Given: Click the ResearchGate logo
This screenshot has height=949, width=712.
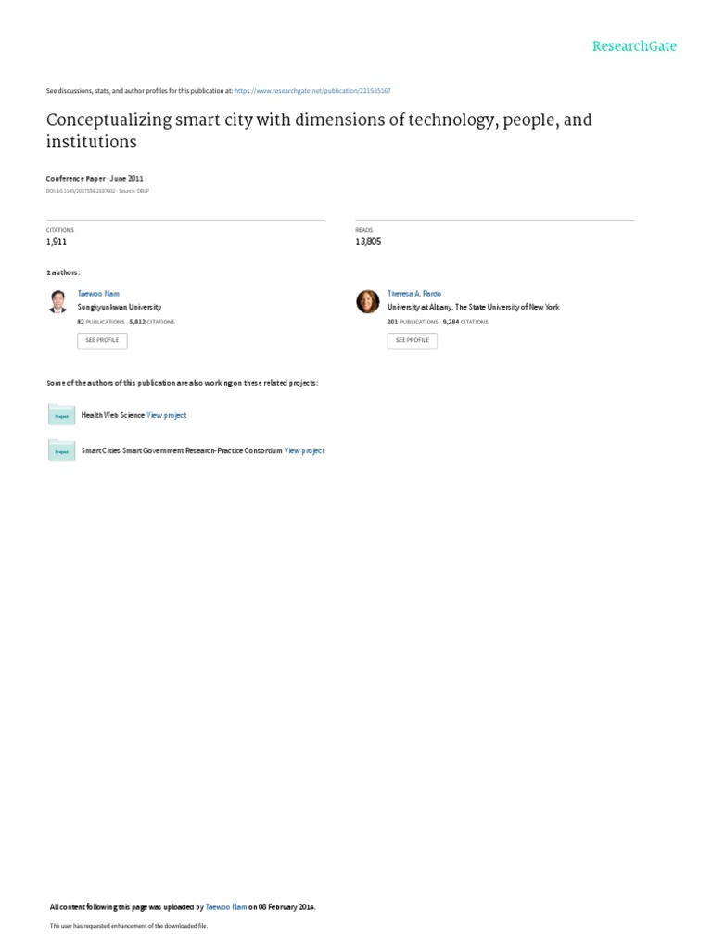Looking at the screenshot, I should click(634, 46).
